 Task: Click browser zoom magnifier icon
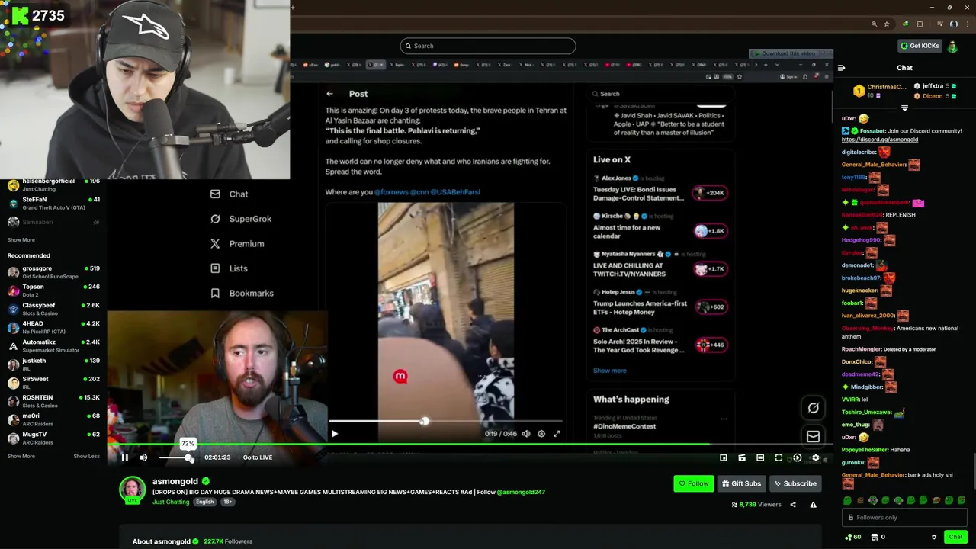(874, 24)
